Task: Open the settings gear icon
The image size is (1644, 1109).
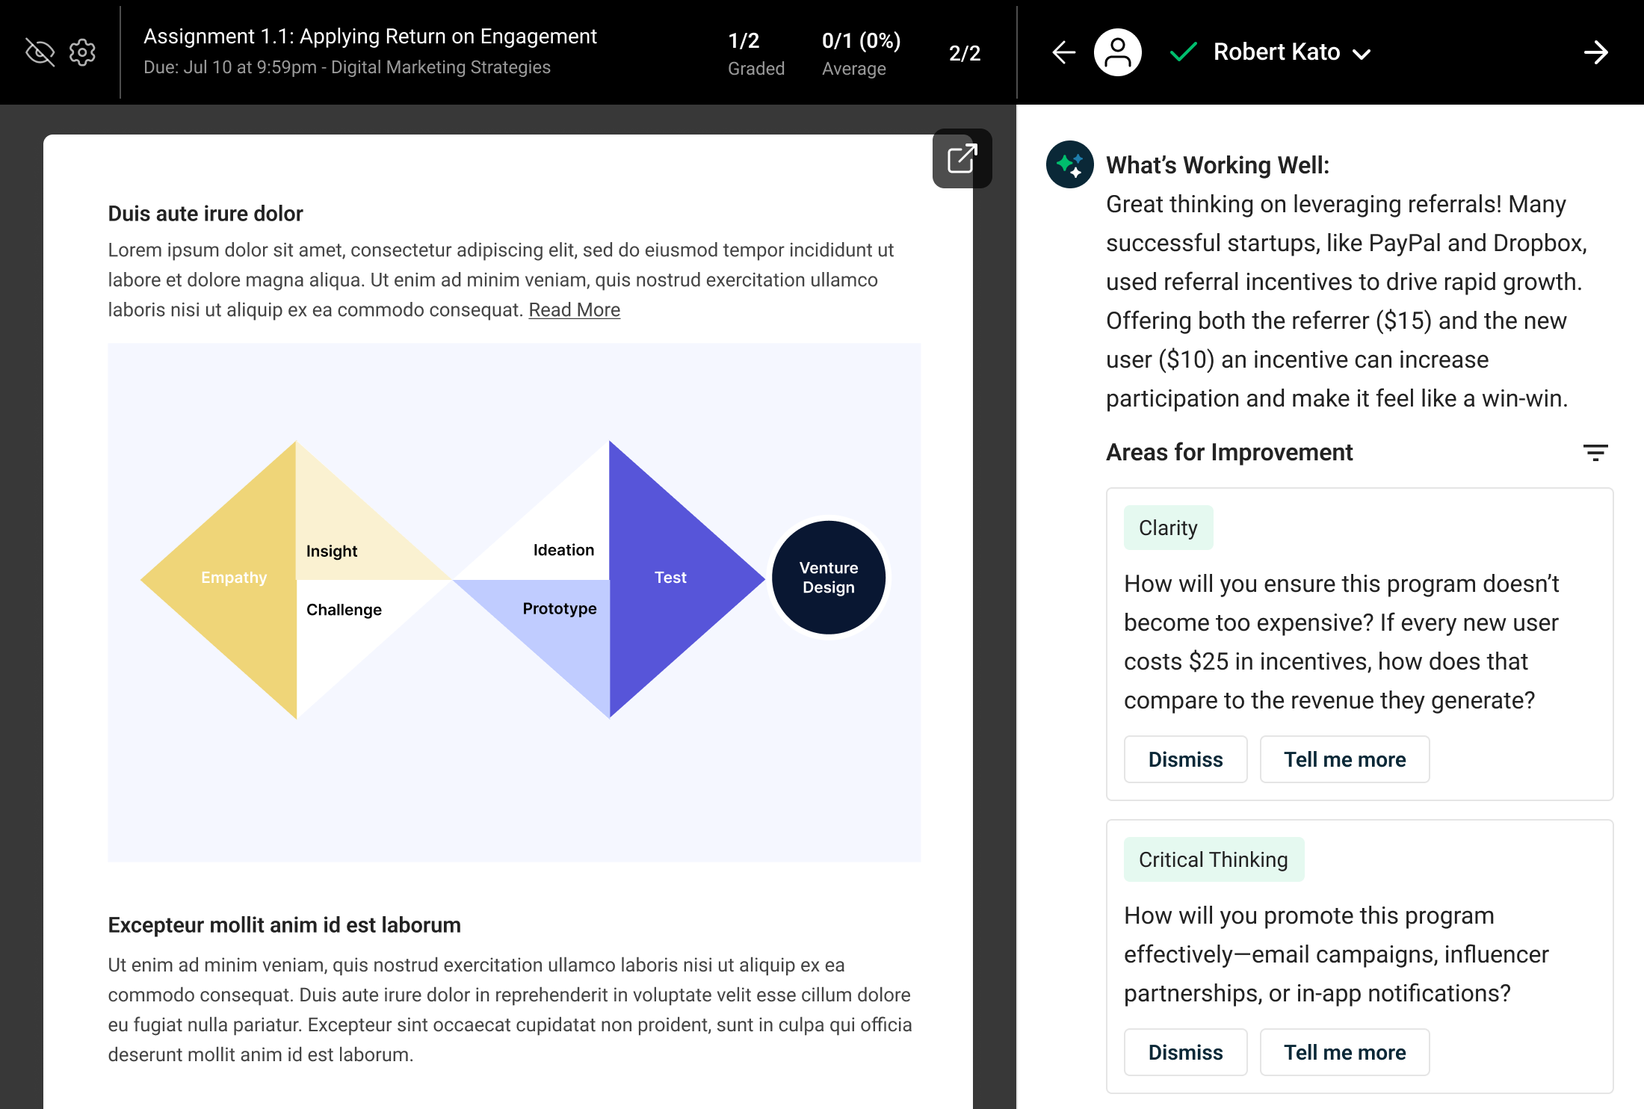Action: (82, 52)
